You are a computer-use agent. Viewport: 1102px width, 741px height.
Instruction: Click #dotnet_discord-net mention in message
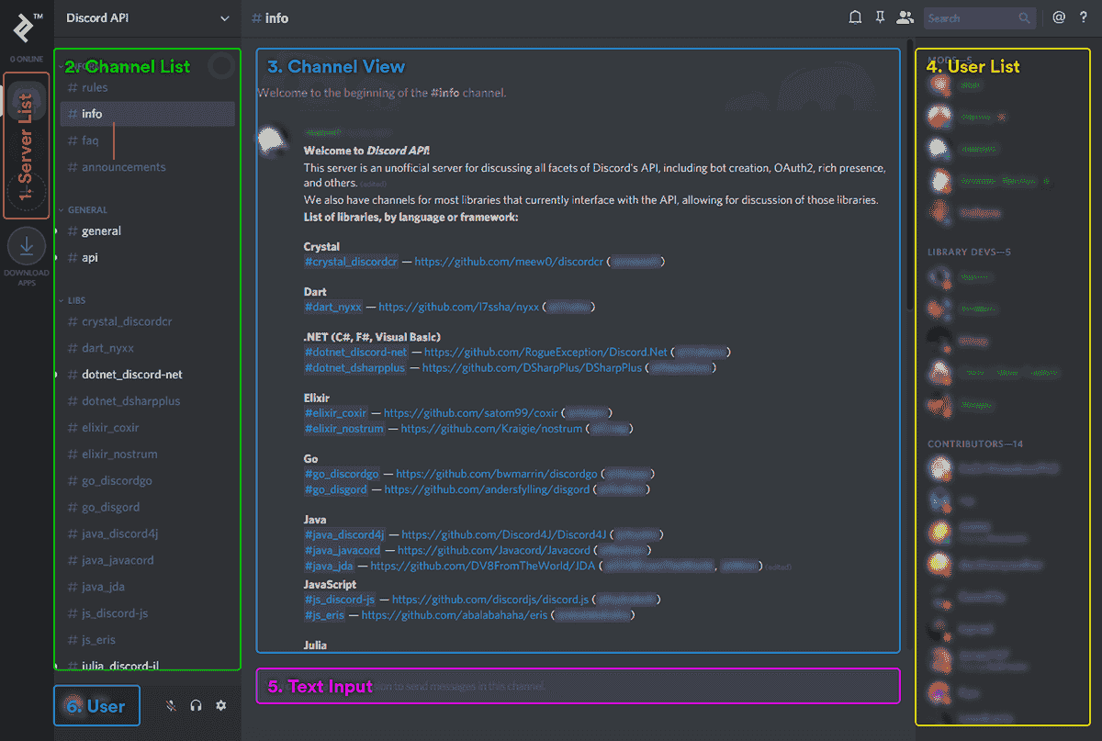[x=355, y=352]
